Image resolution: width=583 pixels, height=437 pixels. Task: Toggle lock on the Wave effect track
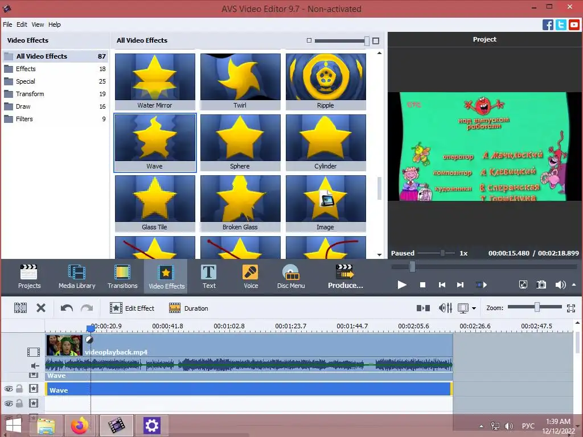pos(19,388)
